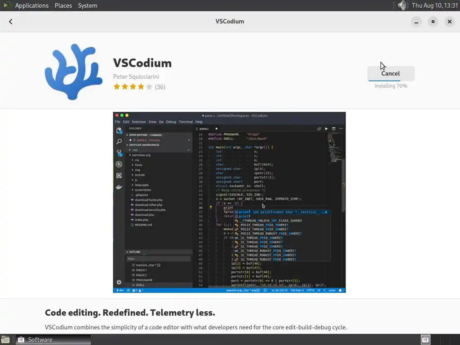
Task: Cancel the VSCodium installation
Action: (x=391, y=73)
